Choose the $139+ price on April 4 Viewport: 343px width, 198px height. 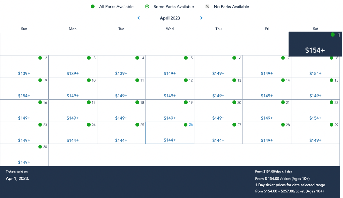121,74
